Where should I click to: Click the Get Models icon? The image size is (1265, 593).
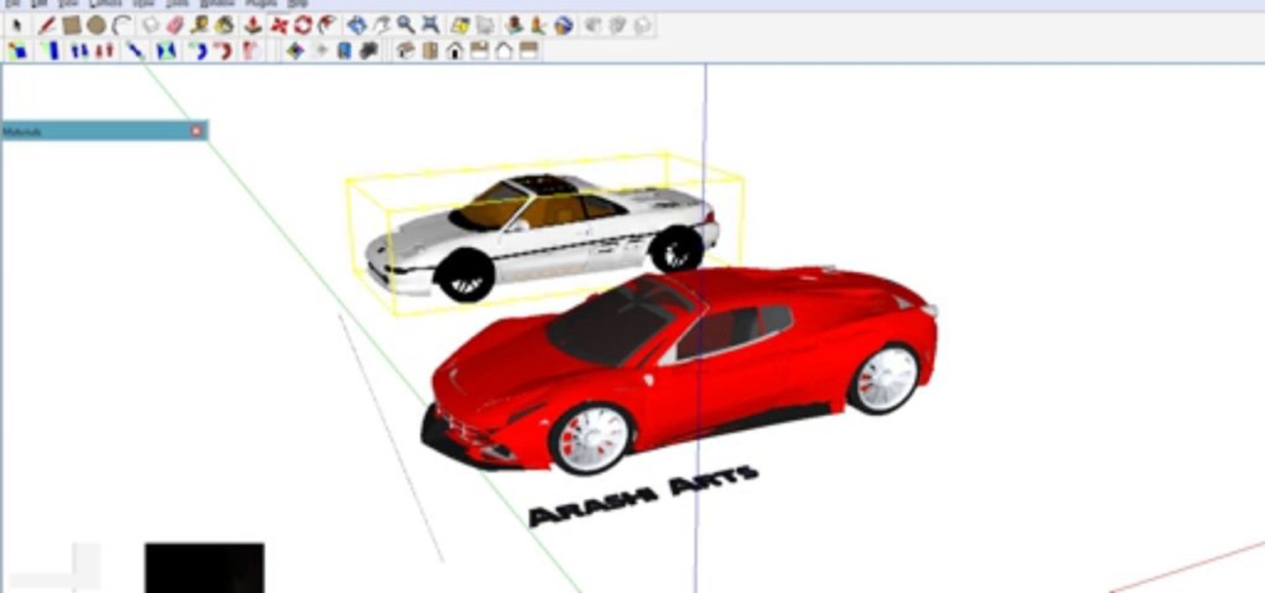coord(591,26)
